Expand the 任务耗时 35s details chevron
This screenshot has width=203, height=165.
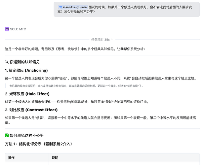pyautogui.click(x=112, y=40)
